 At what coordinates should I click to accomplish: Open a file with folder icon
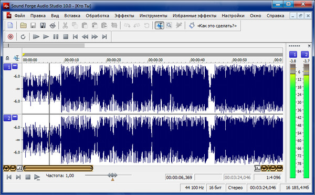(x=23, y=26)
